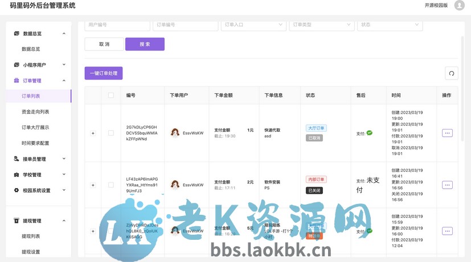This screenshot has height=262, width=471.
Task: Open actions menu for order 2G7kDLyCP6GH
Action: 447,133
